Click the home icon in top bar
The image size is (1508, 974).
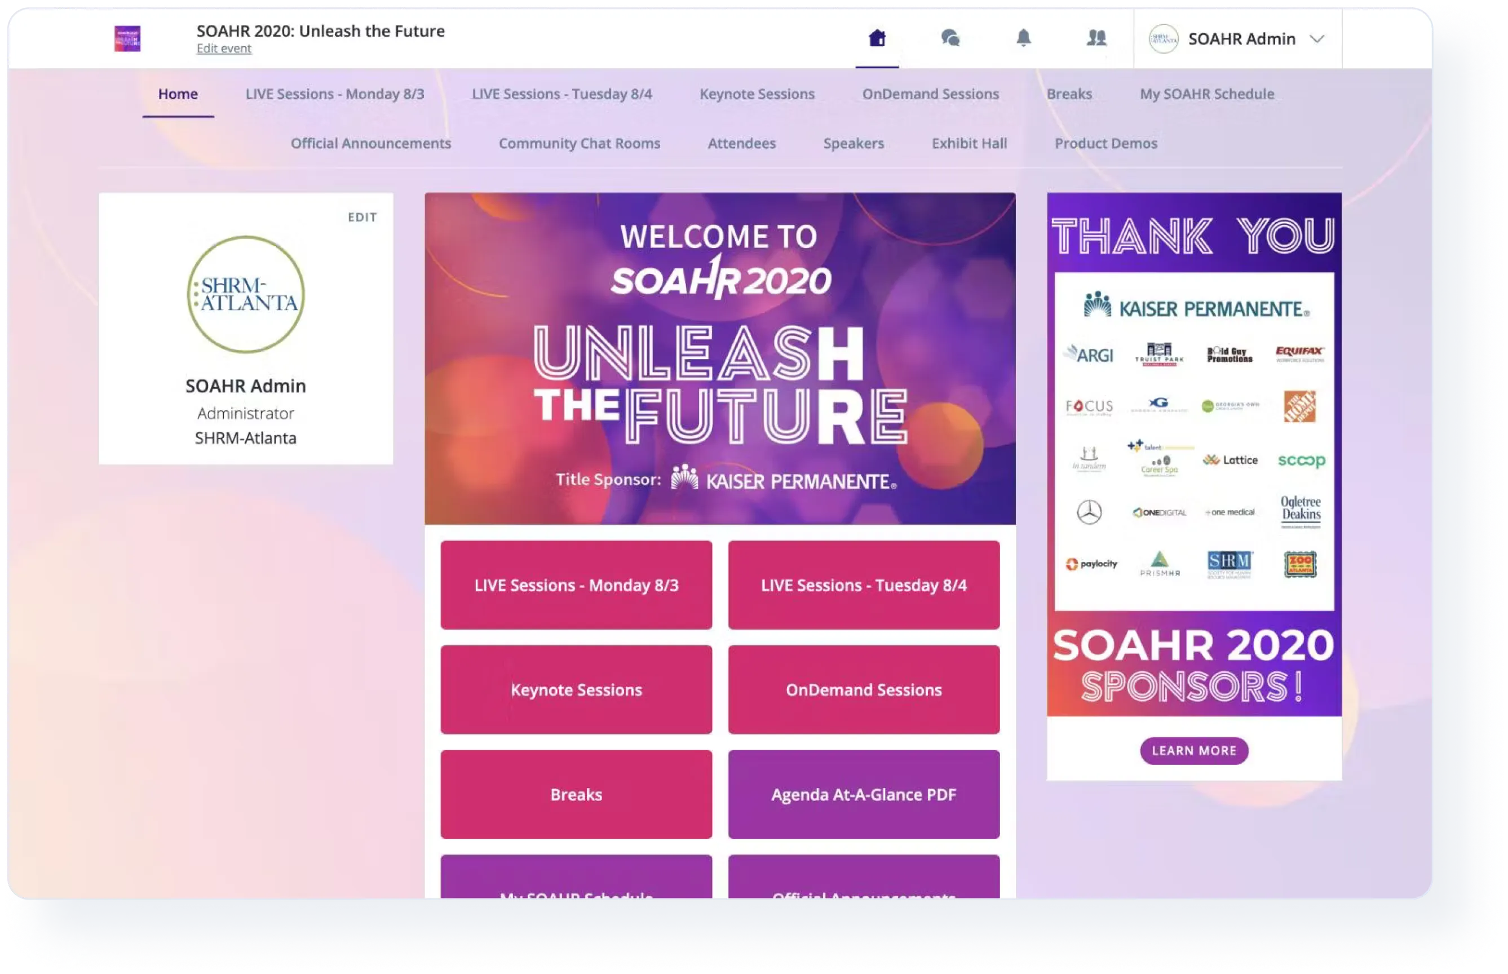pos(877,38)
